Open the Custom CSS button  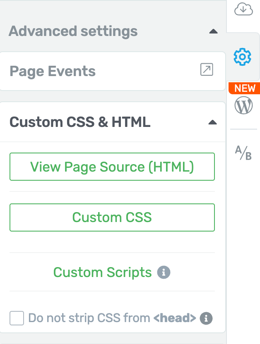112,217
